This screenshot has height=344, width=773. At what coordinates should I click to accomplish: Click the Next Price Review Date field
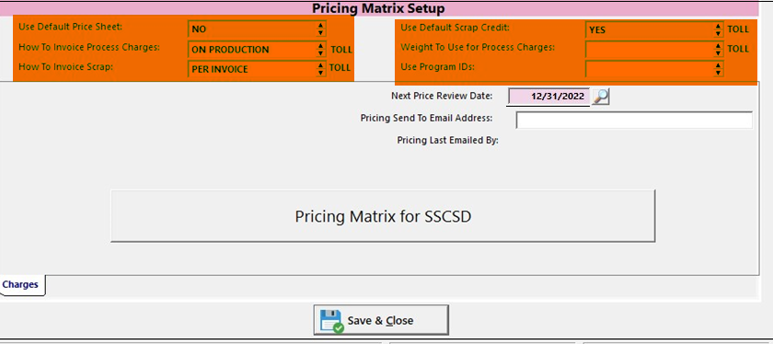coord(548,97)
